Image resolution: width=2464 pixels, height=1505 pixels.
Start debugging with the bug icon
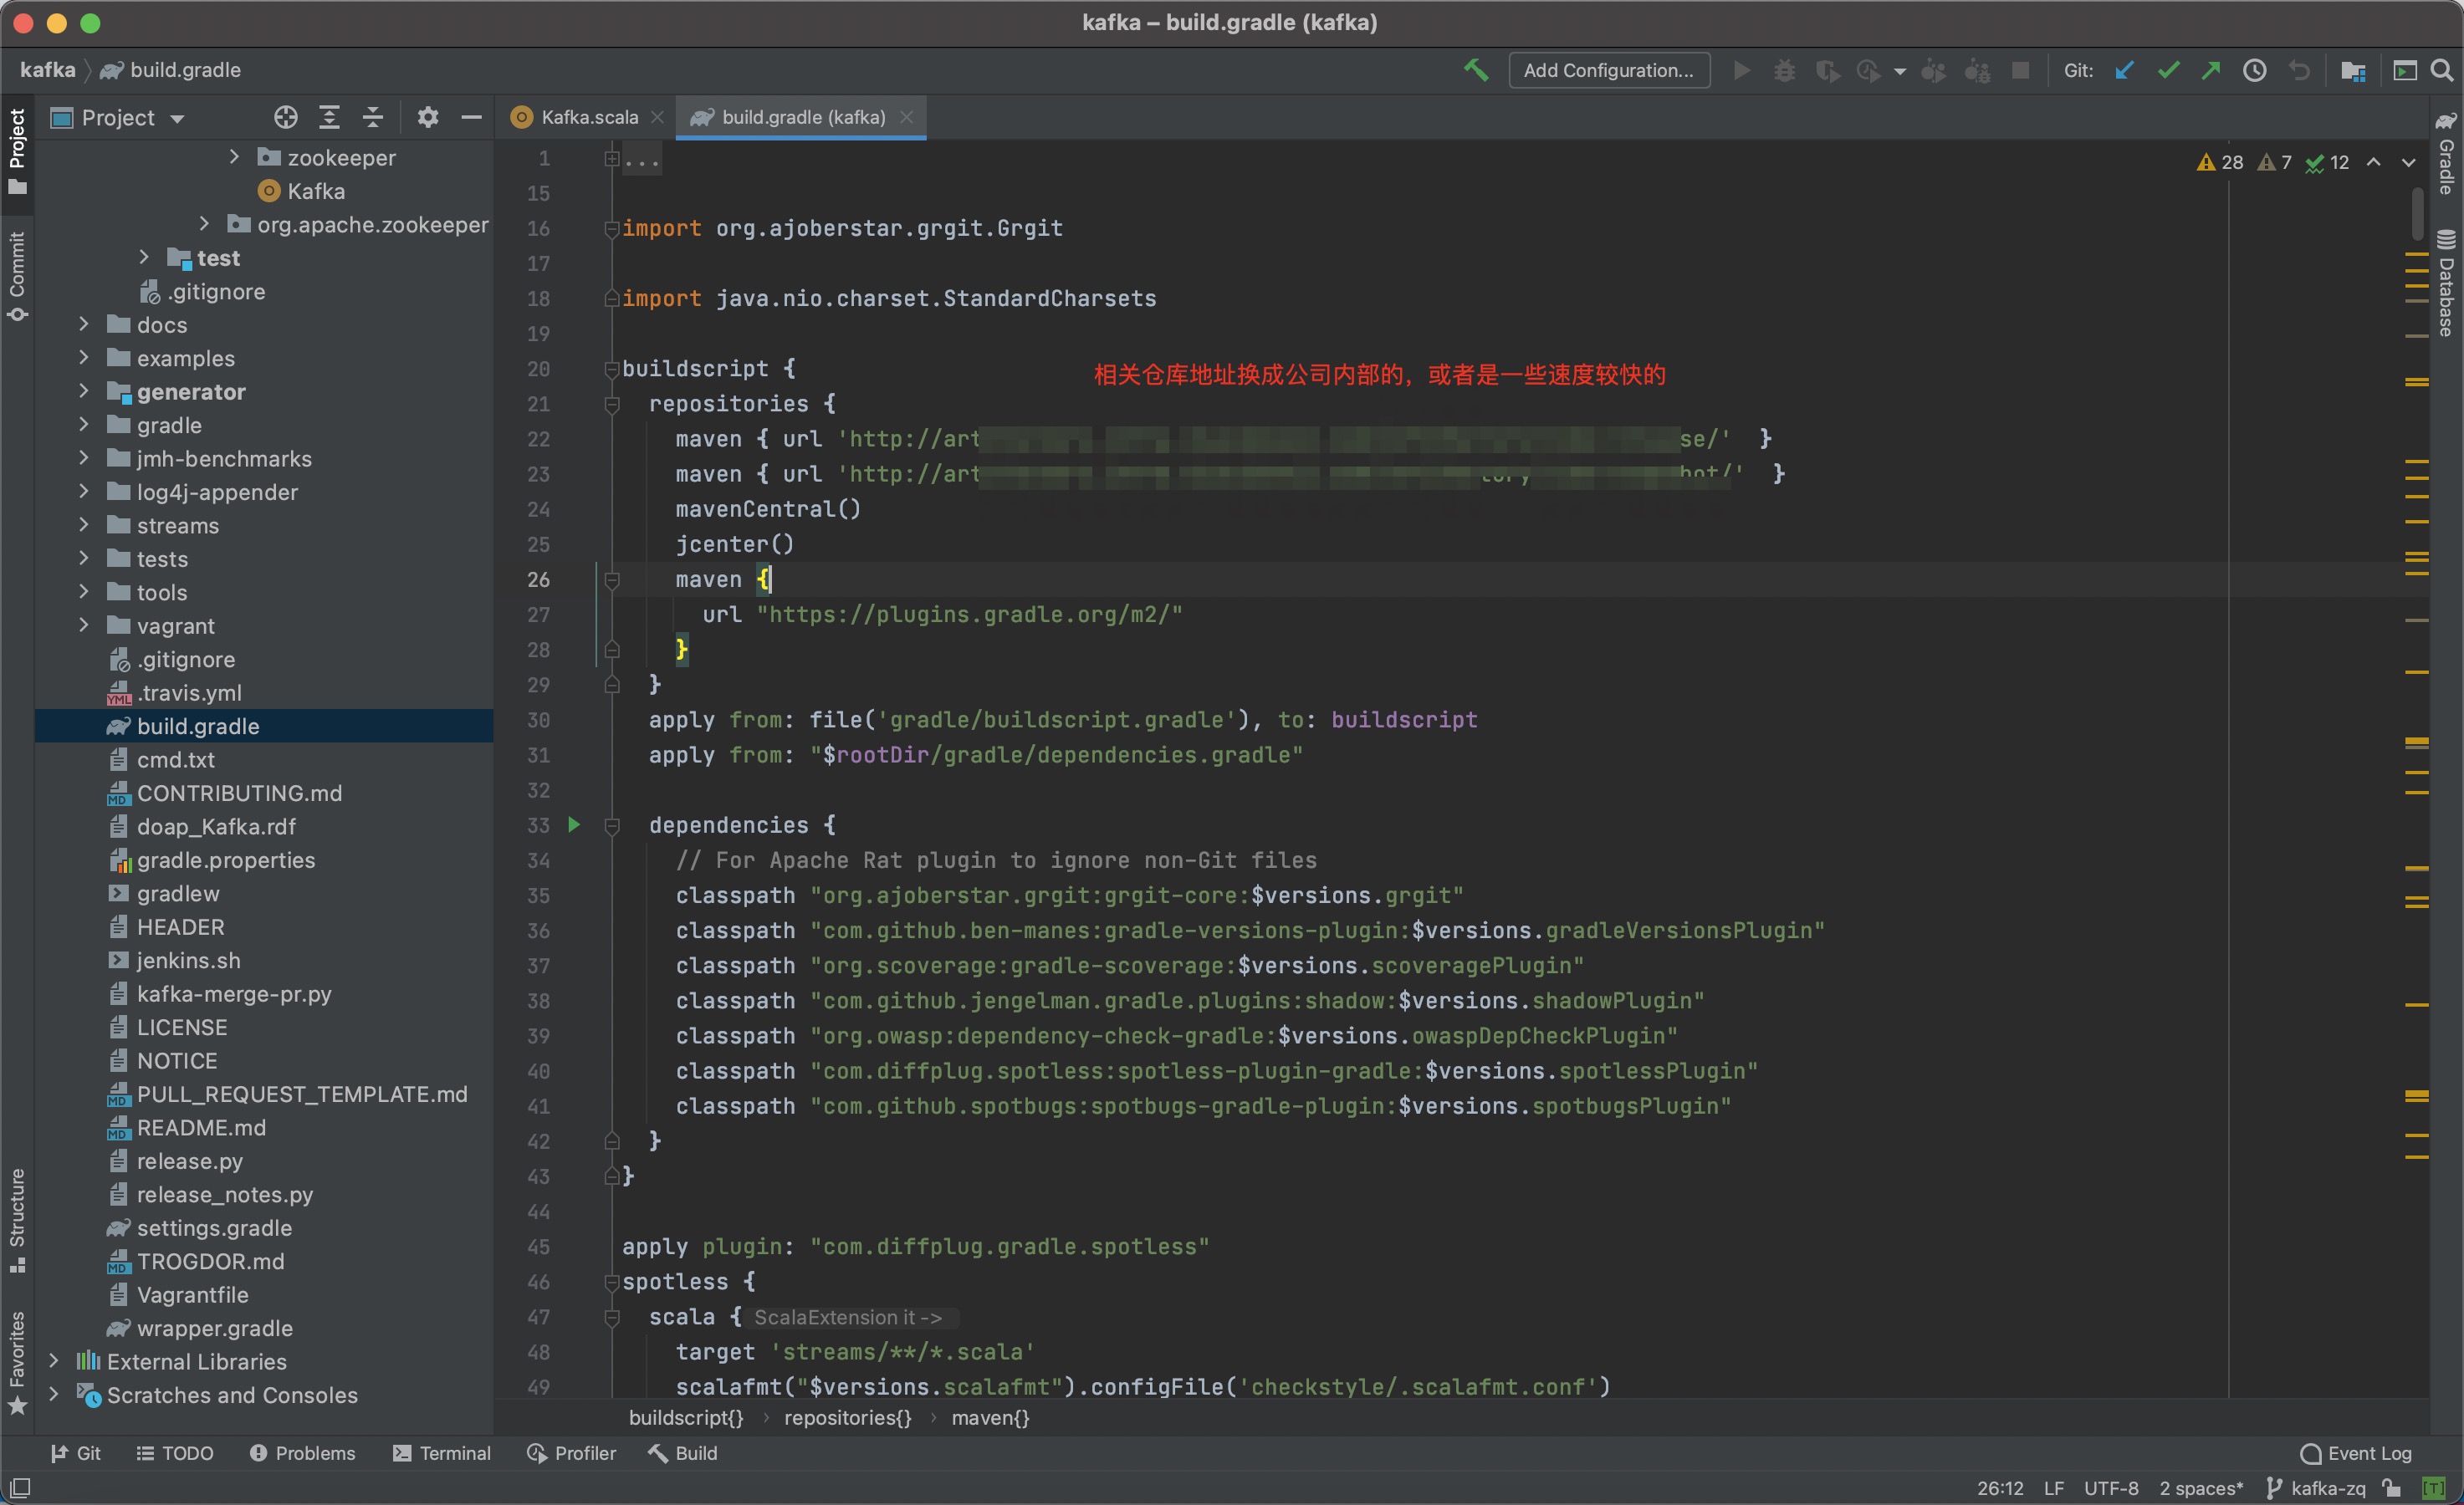click(1785, 71)
